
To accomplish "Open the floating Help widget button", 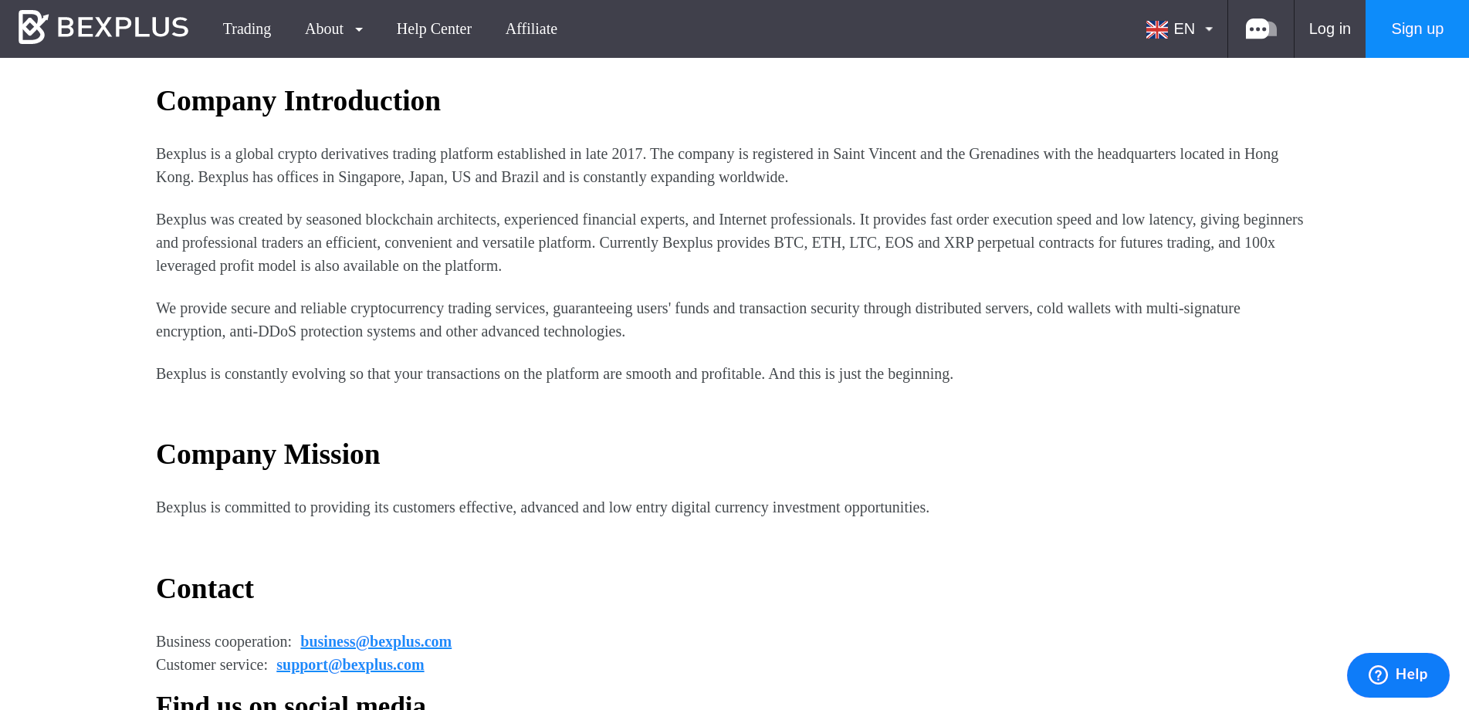I will click(1398, 675).
